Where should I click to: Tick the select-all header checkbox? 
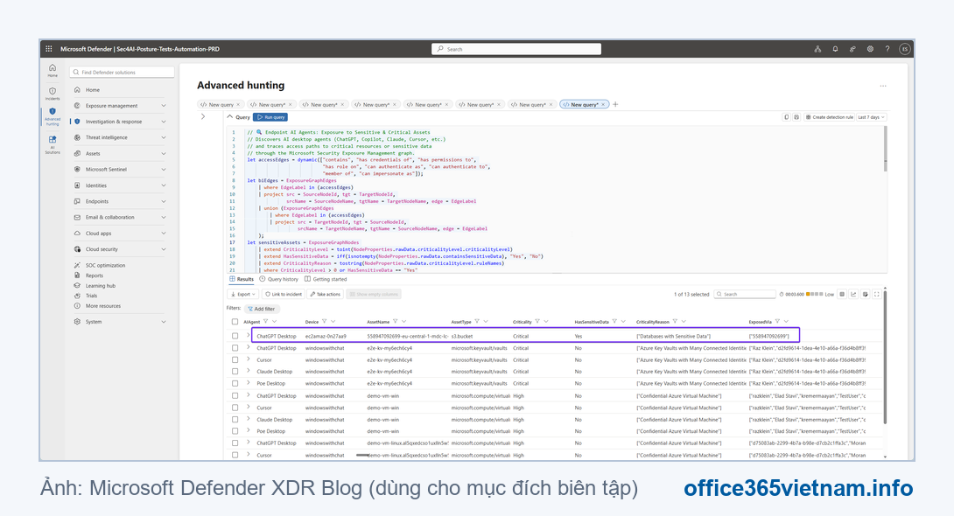point(235,322)
